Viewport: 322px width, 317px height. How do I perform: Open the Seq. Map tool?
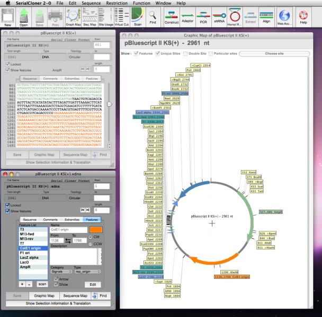tap(90, 17)
